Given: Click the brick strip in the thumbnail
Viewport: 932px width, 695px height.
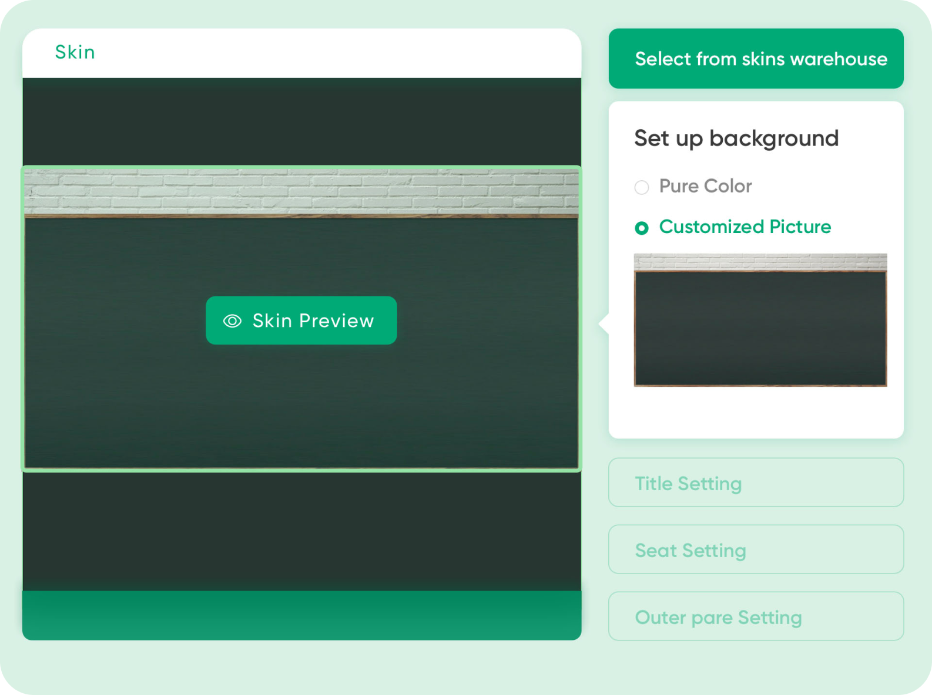Looking at the screenshot, I should coord(760,261).
